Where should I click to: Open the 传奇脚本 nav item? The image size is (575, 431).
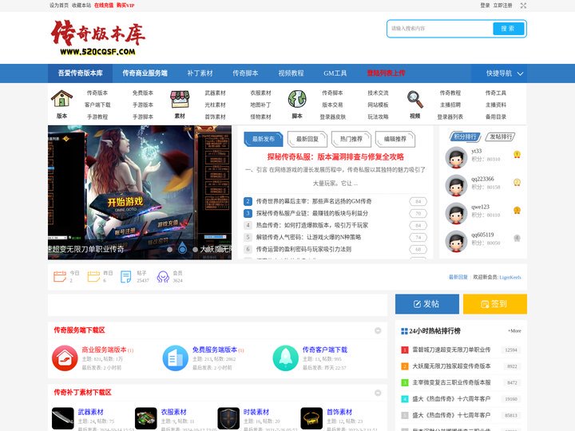245,73
